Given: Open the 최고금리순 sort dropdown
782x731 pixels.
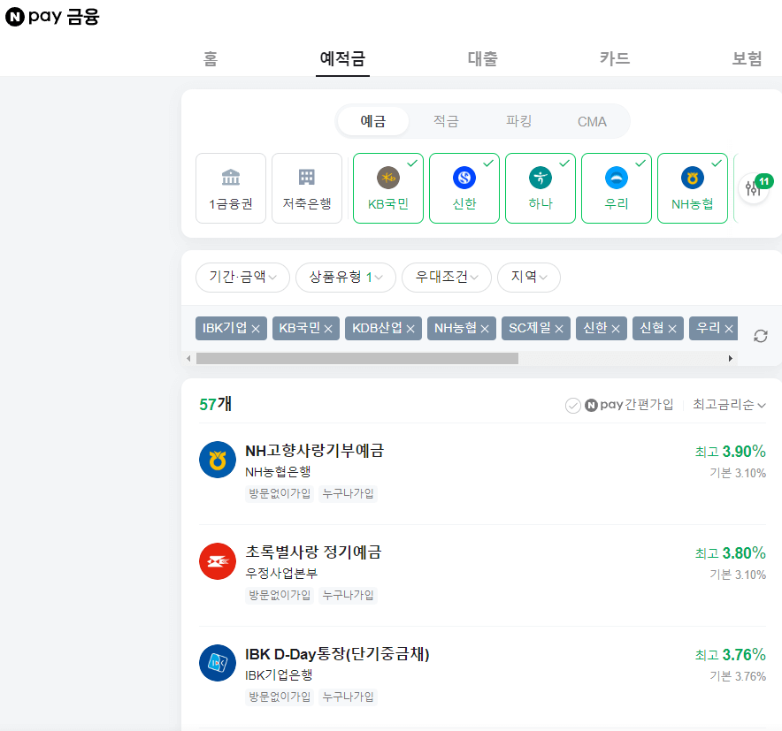Looking at the screenshot, I should (x=729, y=403).
